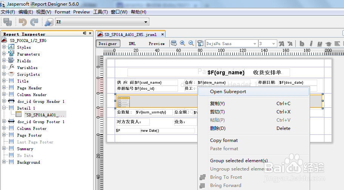
Task: Expand the Summary tree node
Action: coord(4,148)
